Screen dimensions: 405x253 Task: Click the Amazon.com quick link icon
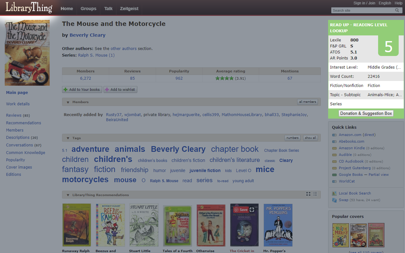click(x=334, y=135)
